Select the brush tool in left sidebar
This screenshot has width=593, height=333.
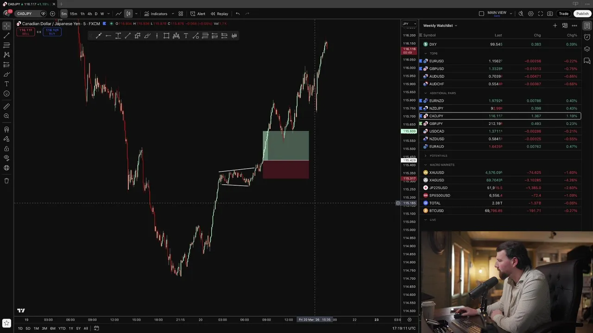tap(6, 74)
